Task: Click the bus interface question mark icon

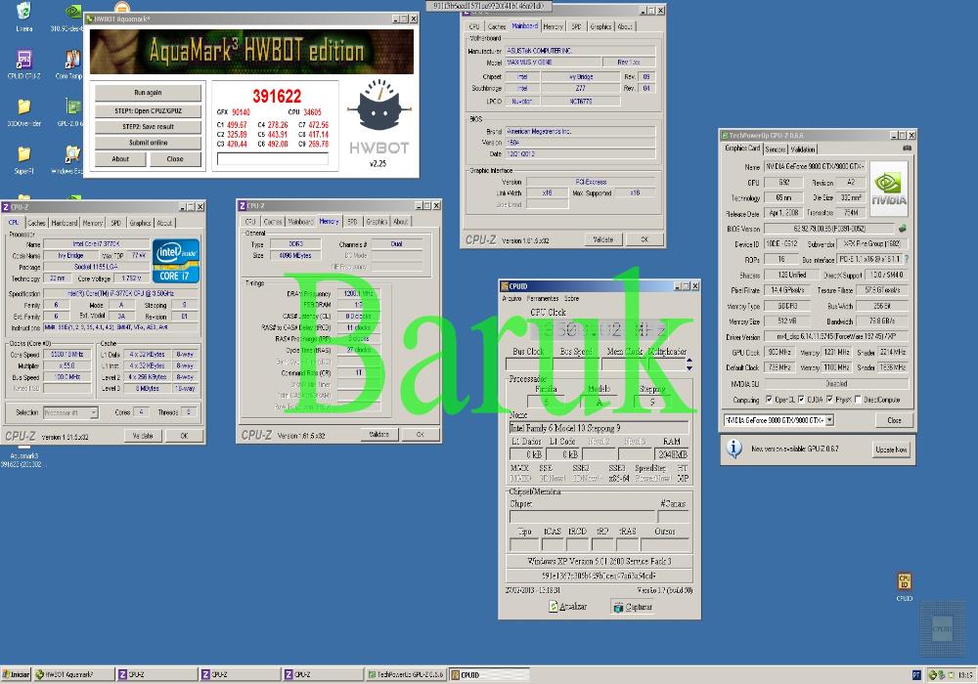Action: pyautogui.click(x=907, y=259)
